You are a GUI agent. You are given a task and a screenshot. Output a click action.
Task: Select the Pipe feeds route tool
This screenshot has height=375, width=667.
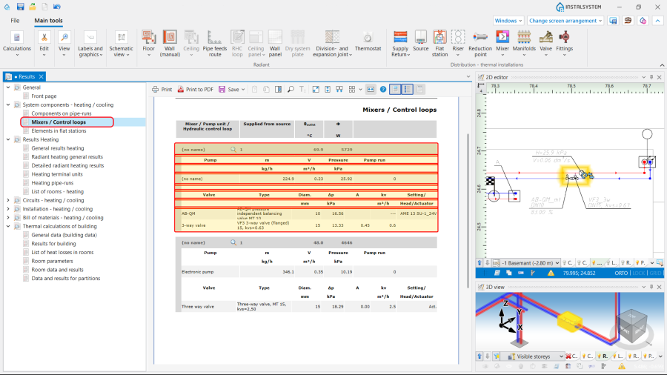coord(215,44)
